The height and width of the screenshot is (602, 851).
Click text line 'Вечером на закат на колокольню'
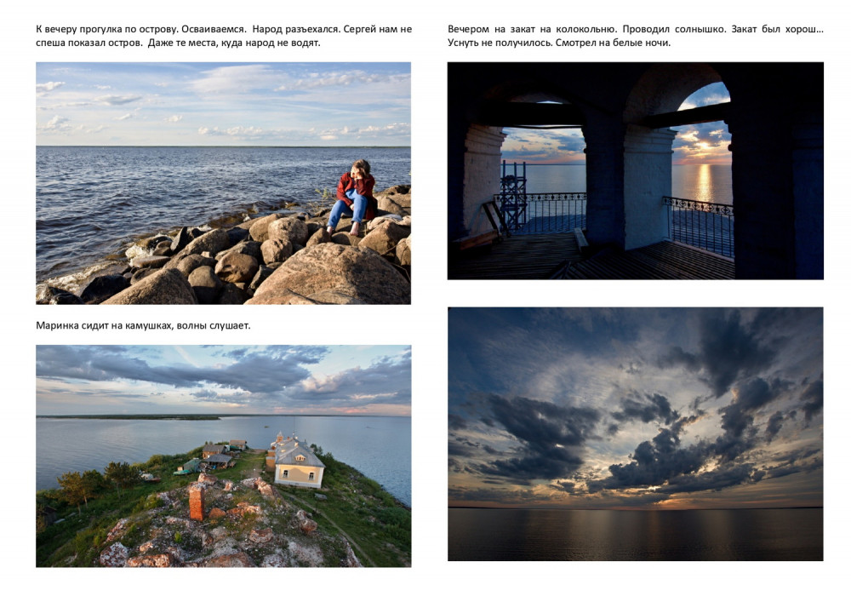(636, 29)
